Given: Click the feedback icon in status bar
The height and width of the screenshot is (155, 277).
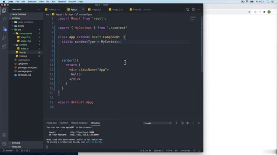Looking at the screenshot, I should click(x=194, y=150).
